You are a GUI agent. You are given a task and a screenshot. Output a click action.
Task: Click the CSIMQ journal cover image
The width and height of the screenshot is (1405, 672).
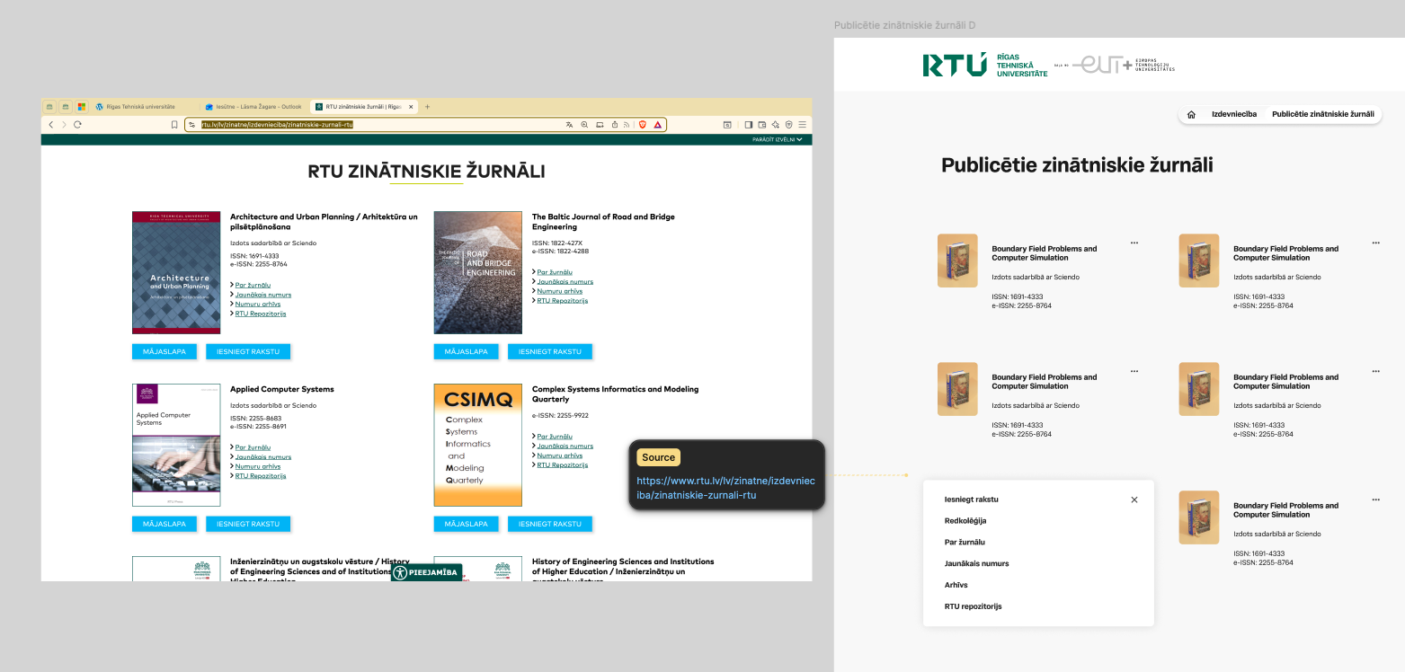click(478, 446)
